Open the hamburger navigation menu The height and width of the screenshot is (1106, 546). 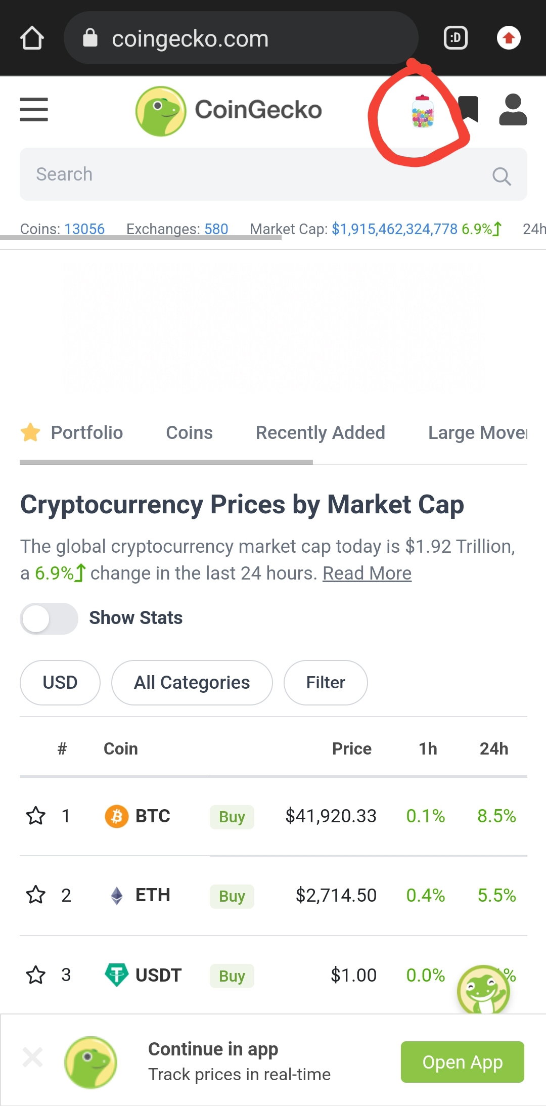[x=34, y=110]
